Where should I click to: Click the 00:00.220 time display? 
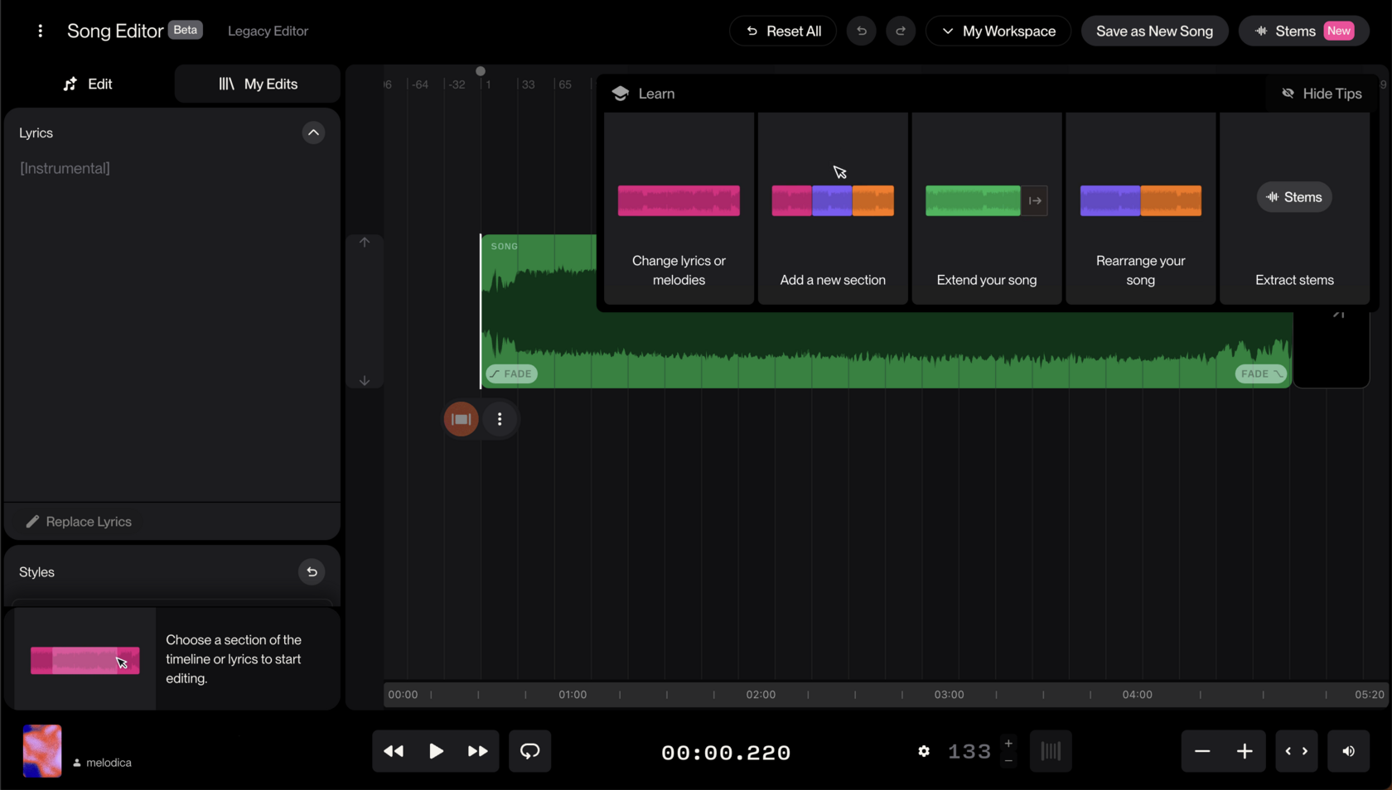pyautogui.click(x=726, y=753)
